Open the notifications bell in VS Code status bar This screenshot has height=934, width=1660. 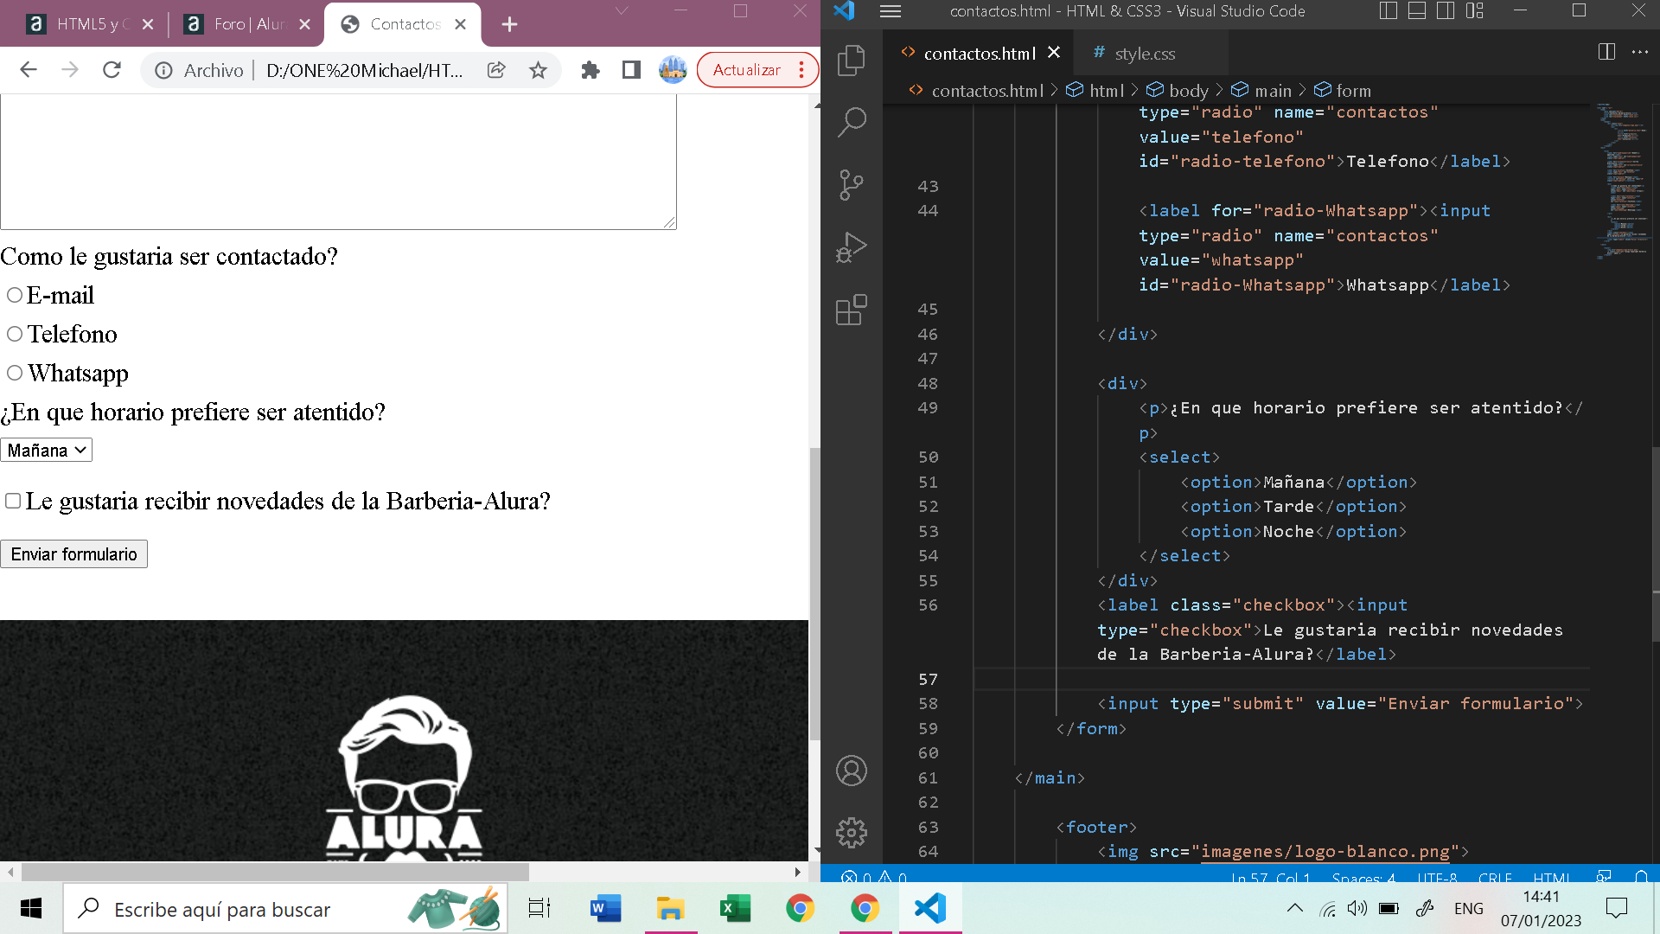(1641, 876)
